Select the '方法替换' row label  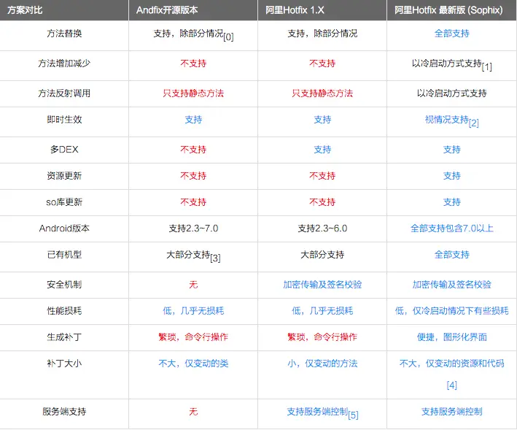(x=64, y=34)
